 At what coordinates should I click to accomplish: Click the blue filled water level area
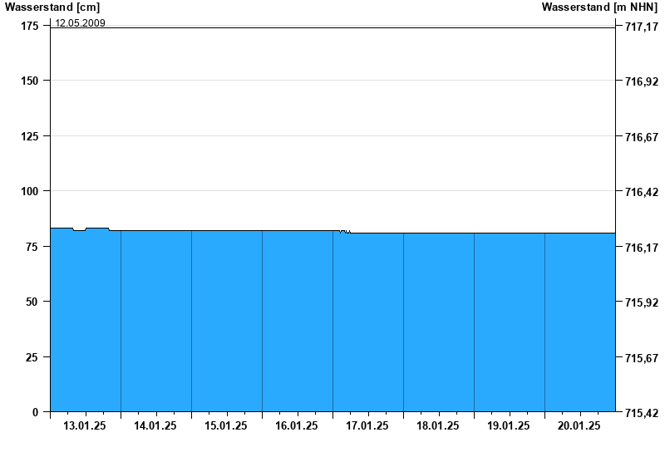point(332,324)
